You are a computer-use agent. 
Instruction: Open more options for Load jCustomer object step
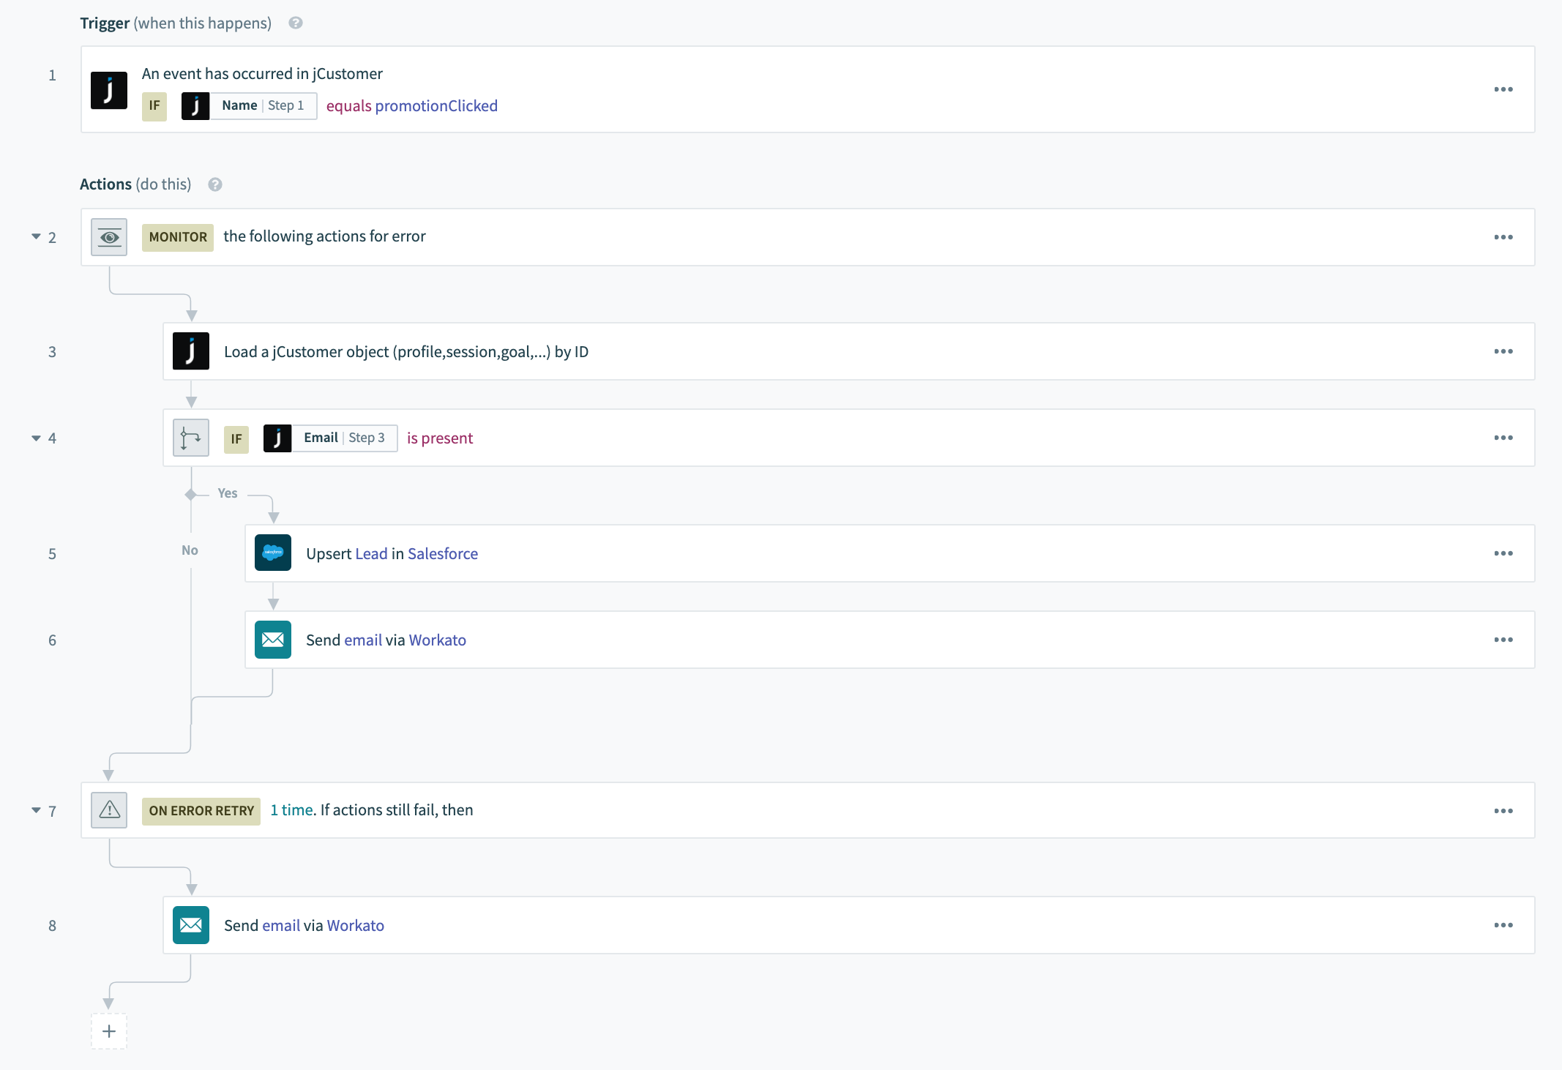tap(1503, 351)
